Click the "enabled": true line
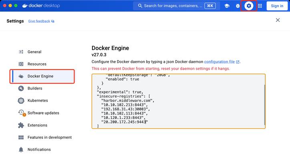This screenshot has height=160, width=290. (122, 79)
